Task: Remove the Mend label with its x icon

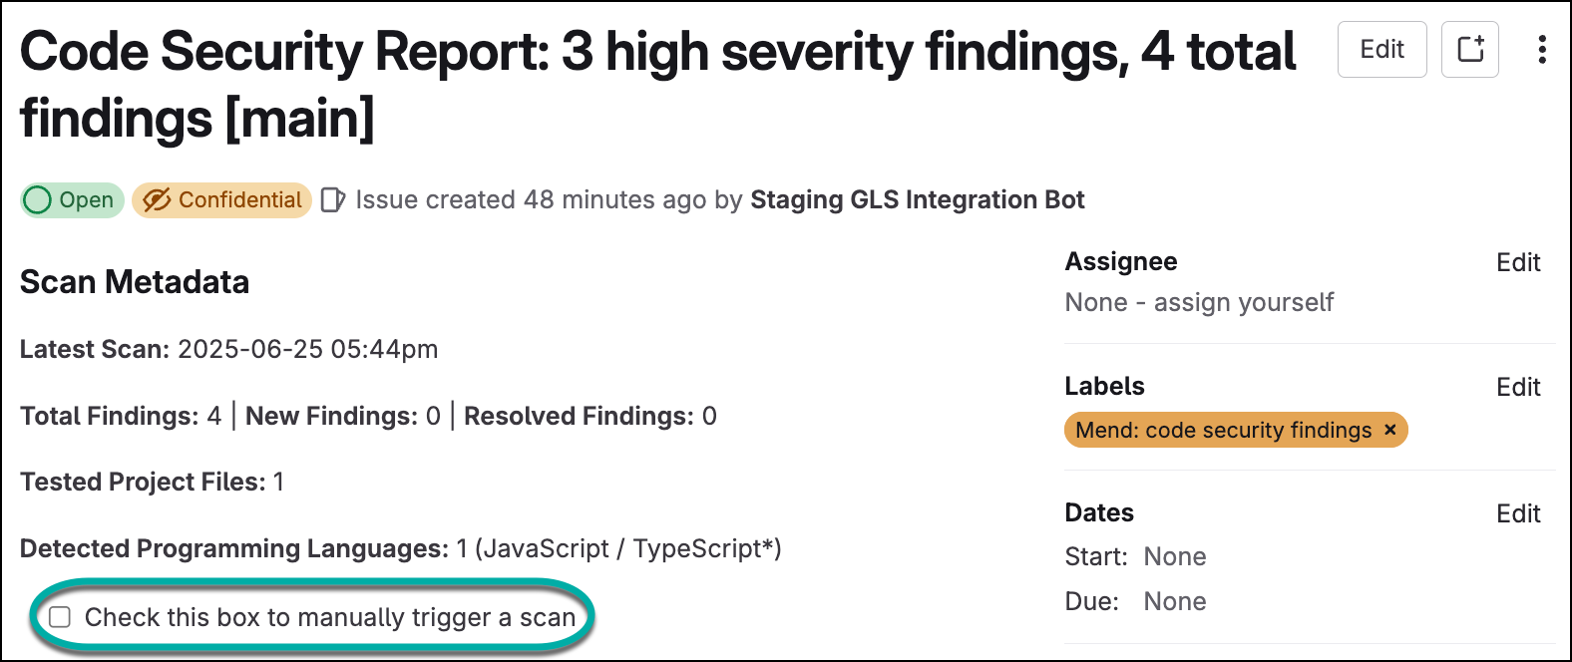Action: 1390,430
